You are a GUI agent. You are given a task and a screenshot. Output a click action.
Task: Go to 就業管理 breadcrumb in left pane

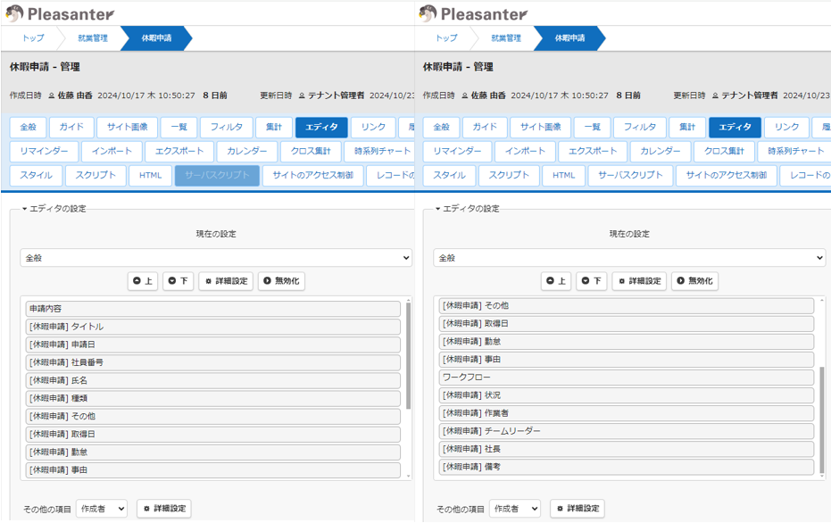(92, 38)
